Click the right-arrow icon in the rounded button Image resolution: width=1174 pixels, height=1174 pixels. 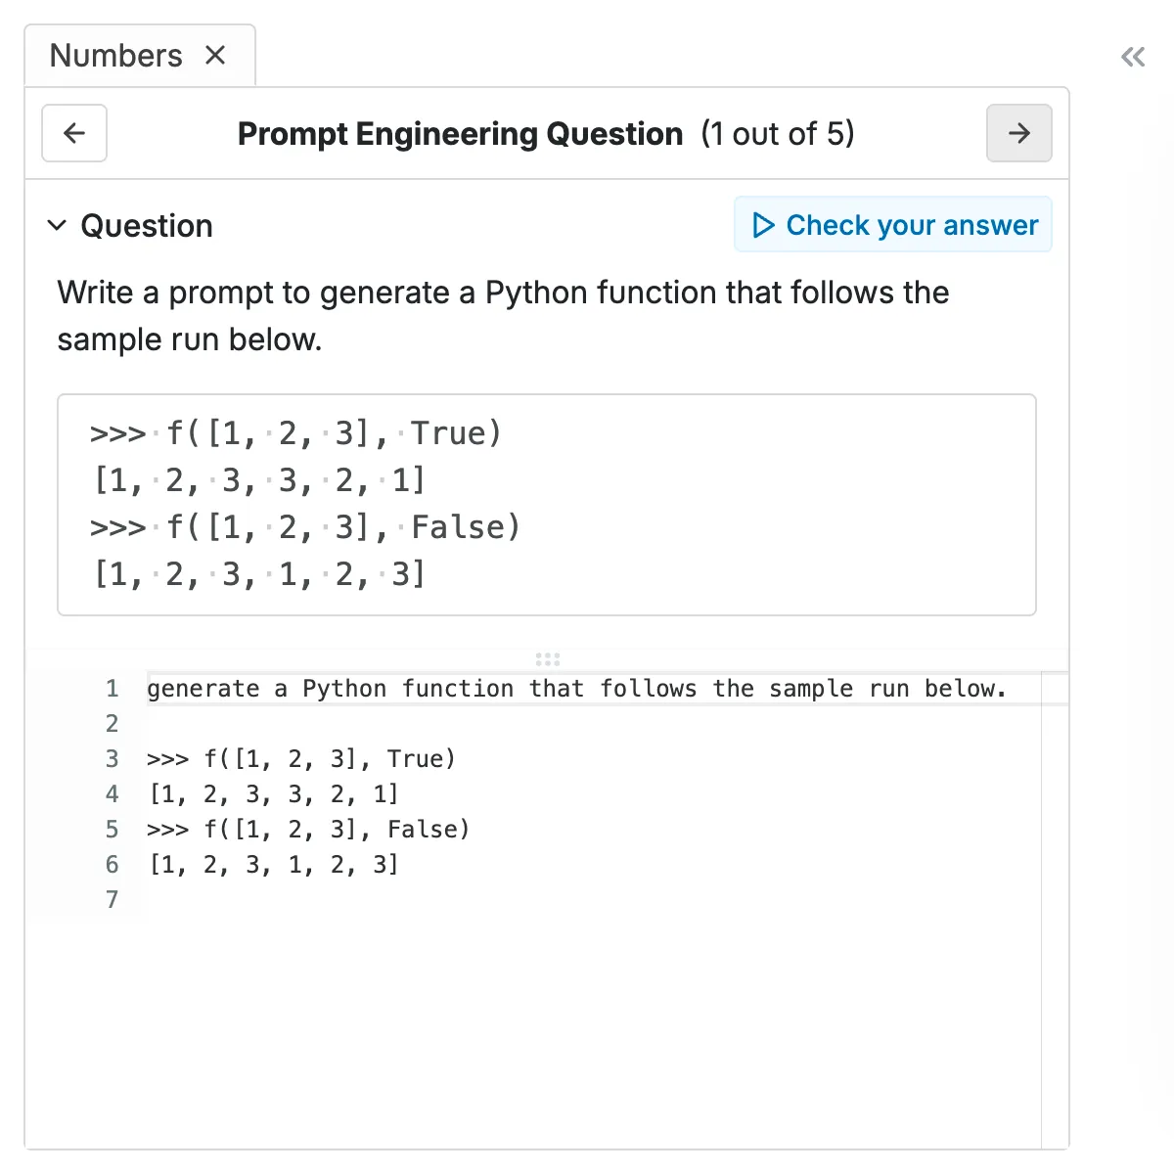tap(1018, 133)
